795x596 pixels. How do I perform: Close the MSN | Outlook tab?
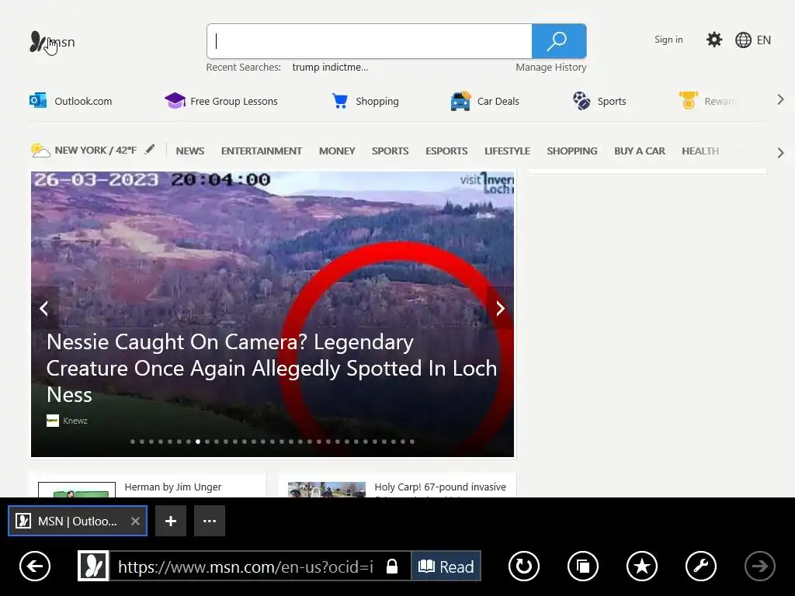(135, 521)
